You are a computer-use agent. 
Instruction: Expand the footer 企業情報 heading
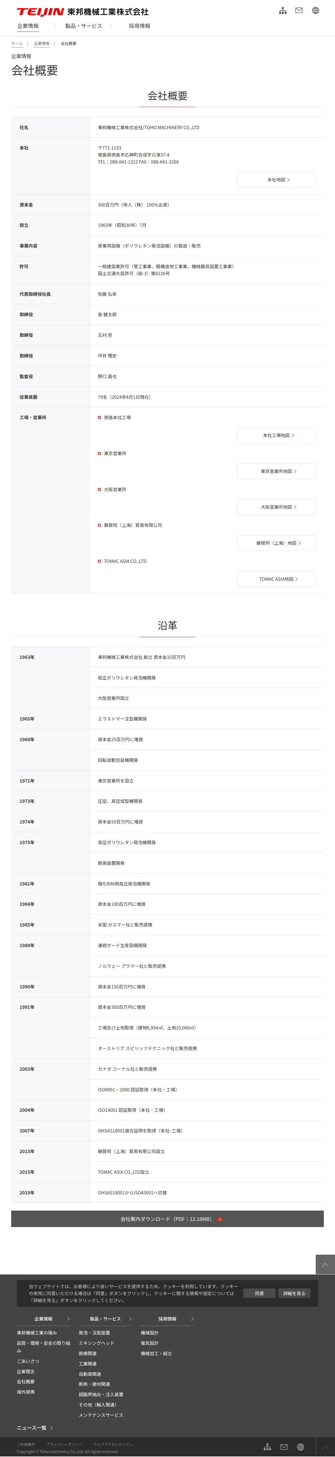pos(44,1319)
